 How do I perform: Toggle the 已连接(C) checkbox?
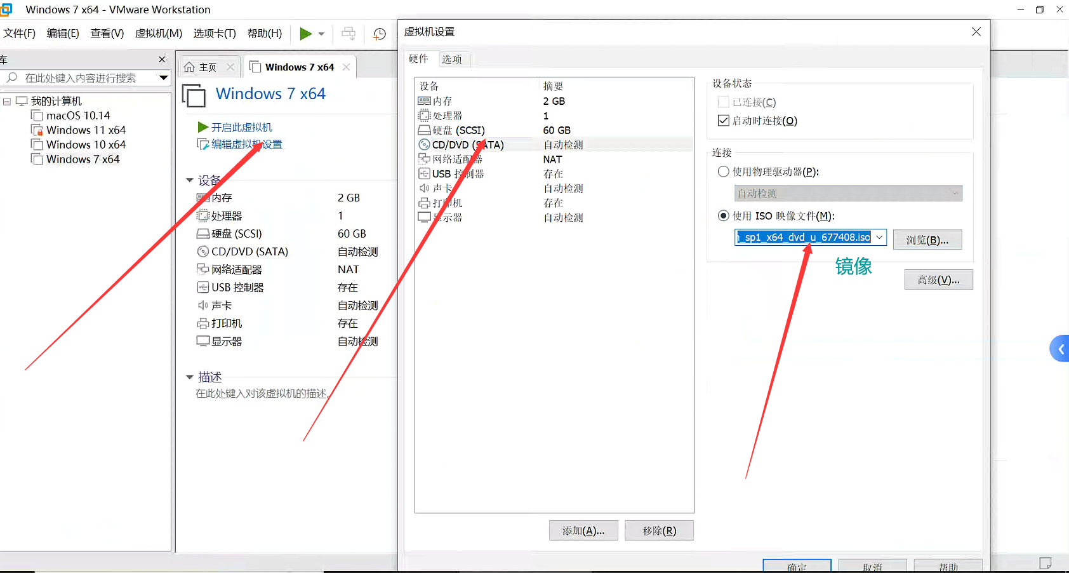pyautogui.click(x=723, y=102)
